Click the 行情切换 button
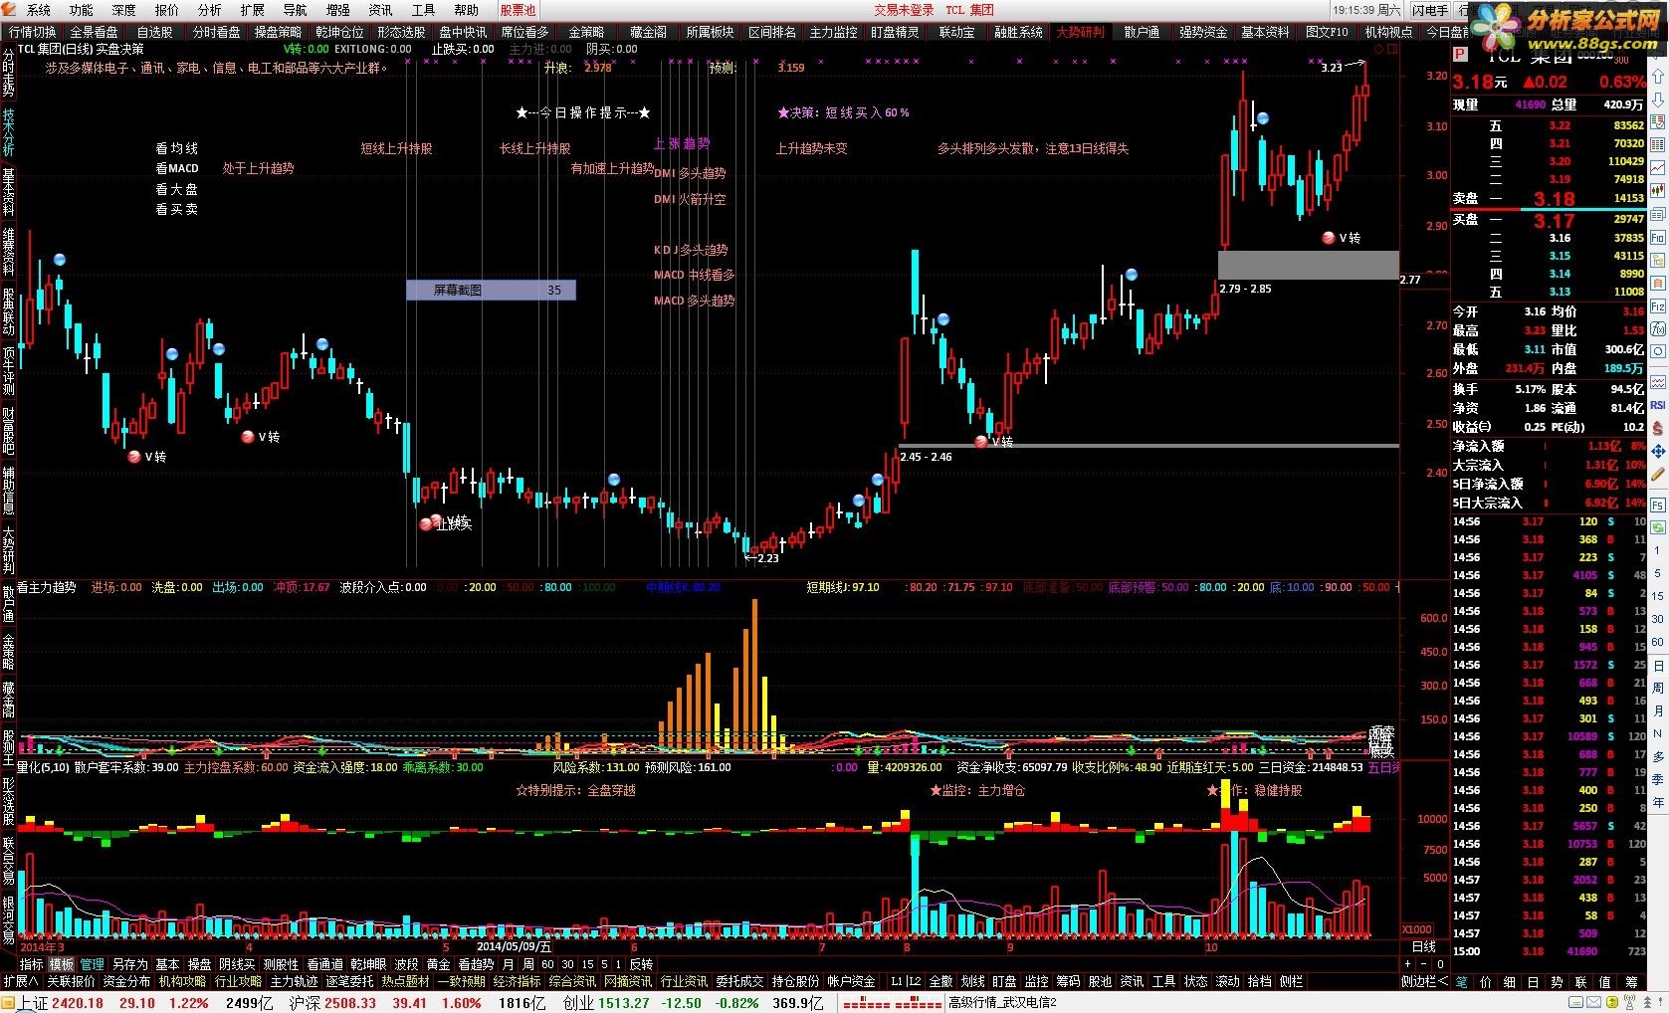This screenshot has height=1013, width=1669. (x=32, y=32)
